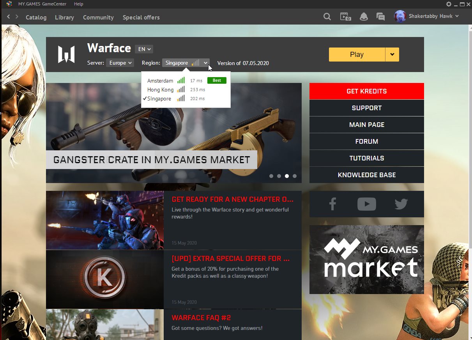Click the back navigation arrow

(8, 17)
